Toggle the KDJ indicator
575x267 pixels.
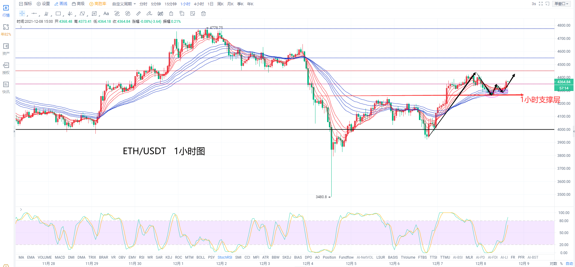[169, 257]
